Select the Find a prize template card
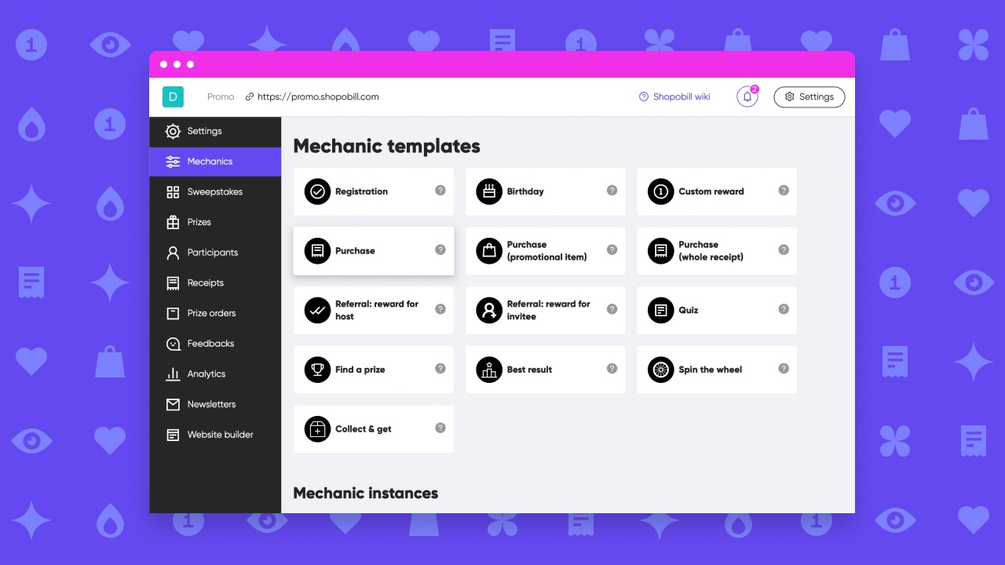This screenshot has width=1005, height=565. tap(374, 370)
